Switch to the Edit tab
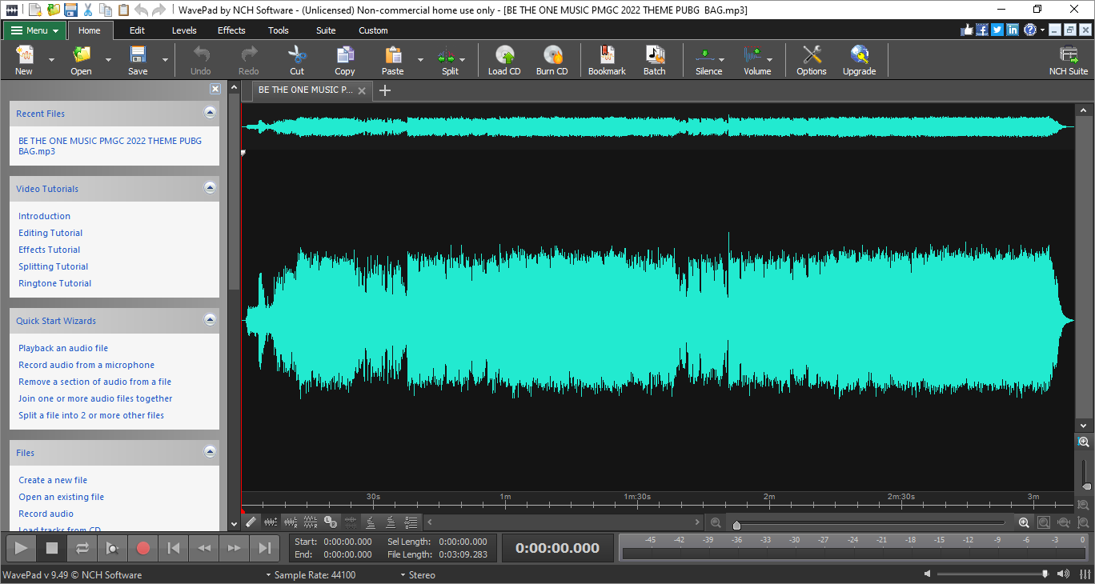This screenshot has width=1095, height=584. [x=137, y=30]
